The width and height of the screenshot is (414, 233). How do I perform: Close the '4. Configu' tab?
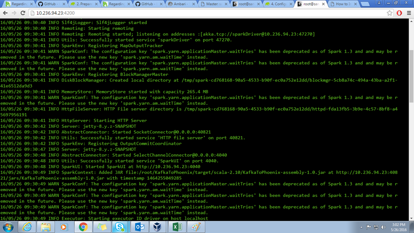291,4
